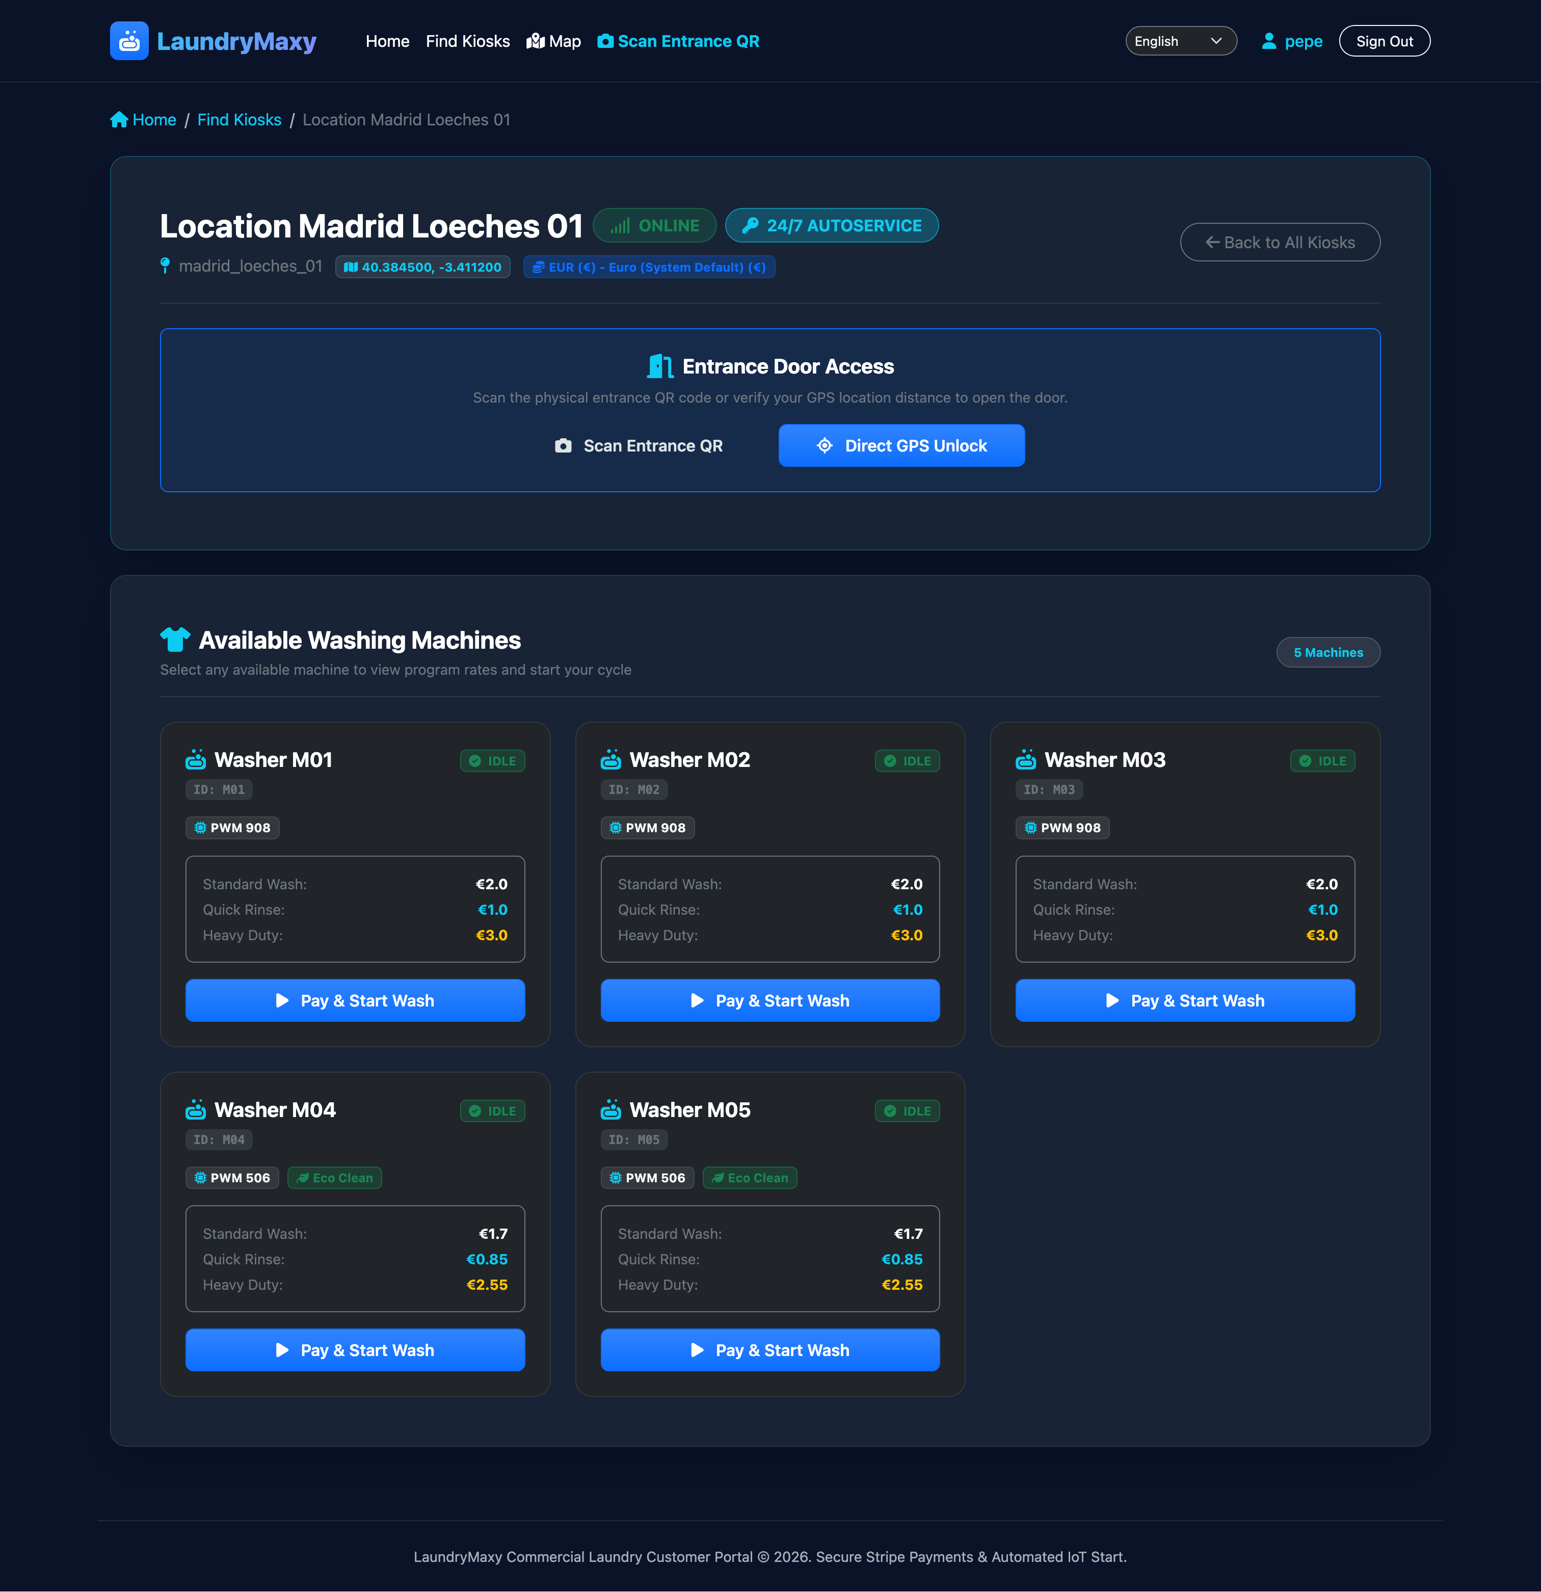Click the Washer M02 machine icon
Viewport: 1541px width, 1592px height.
click(x=611, y=760)
